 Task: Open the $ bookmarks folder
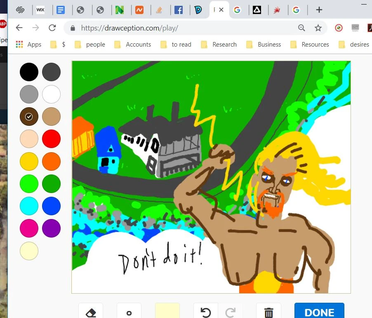[58, 45]
